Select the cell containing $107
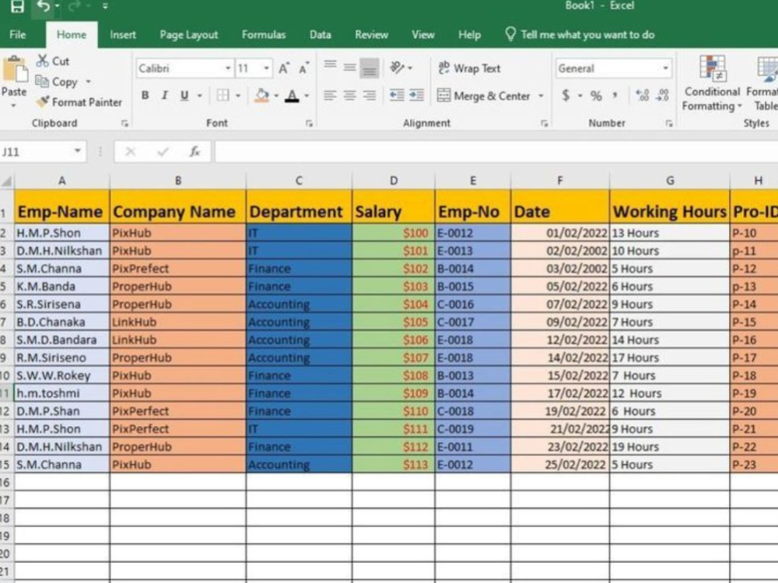This screenshot has height=583, width=778. (x=394, y=358)
